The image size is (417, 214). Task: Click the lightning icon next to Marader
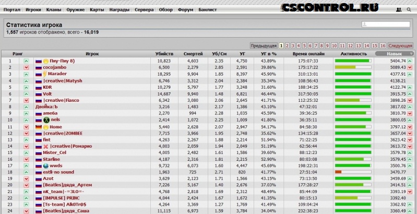[x=45, y=74]
